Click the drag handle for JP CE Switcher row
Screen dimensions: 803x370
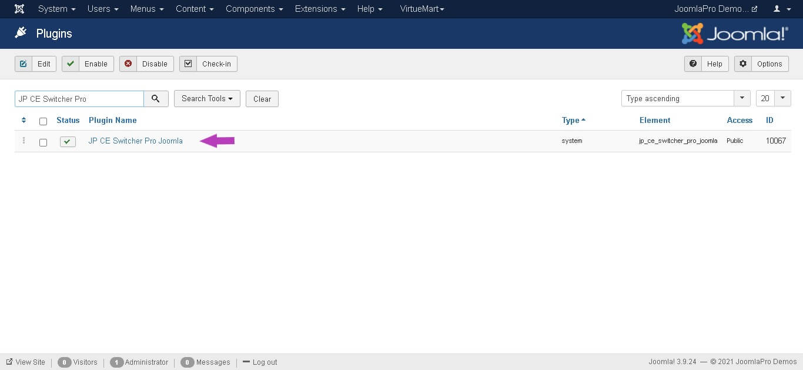click(x=24, y=141)
